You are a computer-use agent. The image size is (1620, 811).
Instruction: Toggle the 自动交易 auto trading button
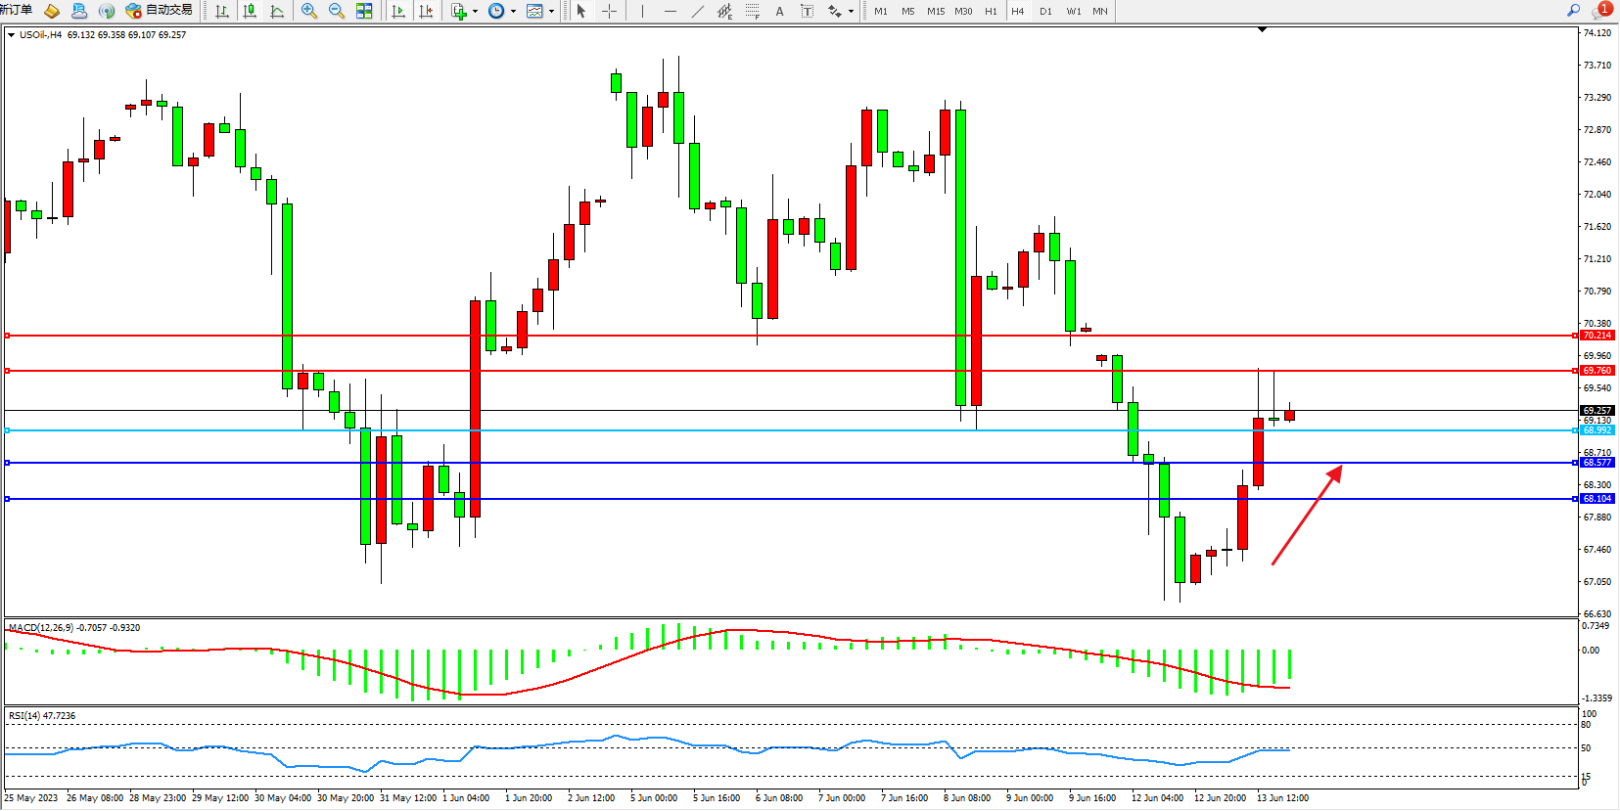(x=159, y=10)
